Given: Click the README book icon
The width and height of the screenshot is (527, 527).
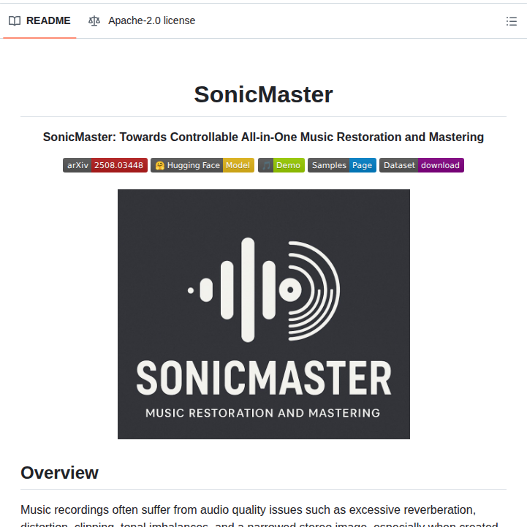Looking at the screenshot, I should (x=15, y=21).
